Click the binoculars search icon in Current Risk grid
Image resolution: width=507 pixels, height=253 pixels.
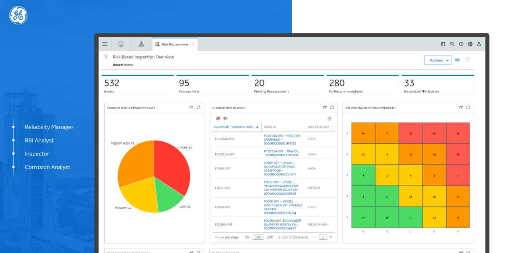[x=218, y=118]
